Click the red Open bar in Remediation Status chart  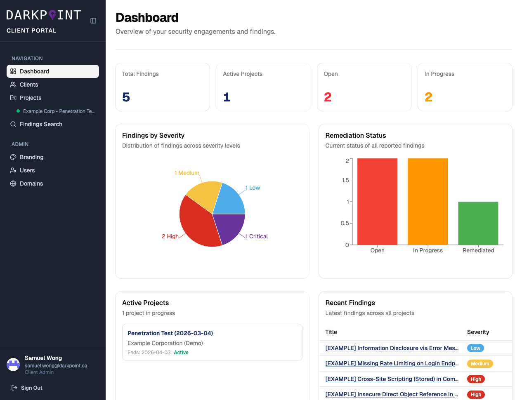377,201
